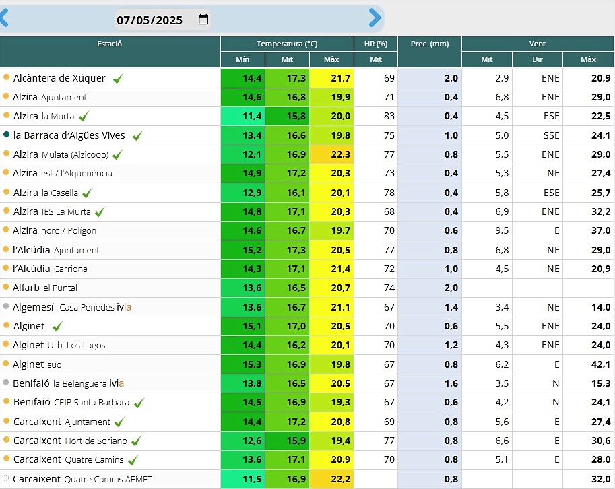Open station Algemesí Casa Penedés ivia
The width and height of the screenshot is (615, 489).
[72, 307]
